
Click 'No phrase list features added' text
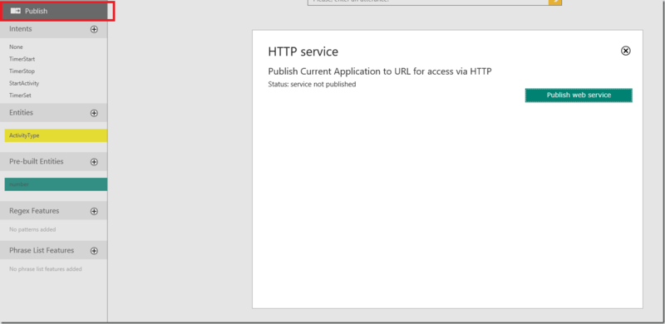(46, 269)
